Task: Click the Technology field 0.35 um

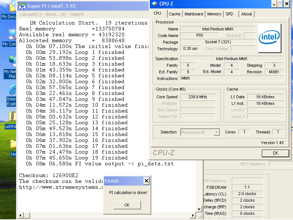Action: pyautogui.click(x=190, y=48)
